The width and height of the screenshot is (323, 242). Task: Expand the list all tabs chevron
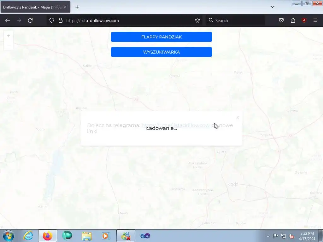tap(272, 7)
